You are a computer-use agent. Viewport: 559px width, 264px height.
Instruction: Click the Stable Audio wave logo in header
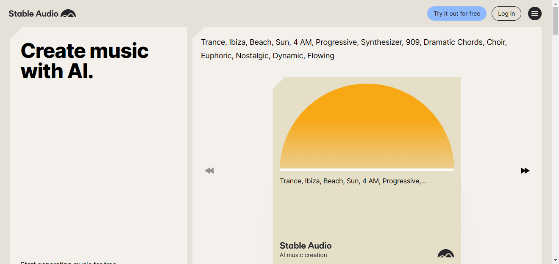(69, 13)
